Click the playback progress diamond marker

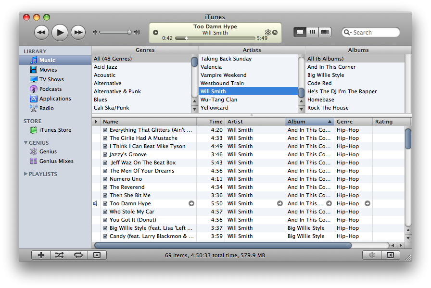[186, 38]
